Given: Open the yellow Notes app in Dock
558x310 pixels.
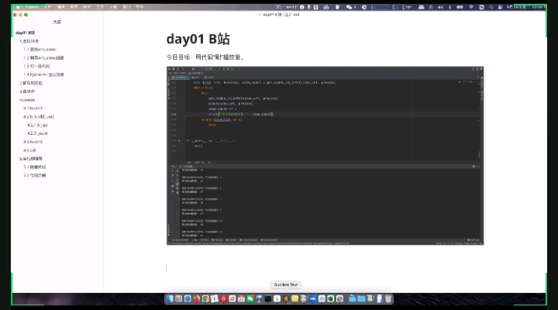Looking at the screenshot, I should (x=295, y=298).
